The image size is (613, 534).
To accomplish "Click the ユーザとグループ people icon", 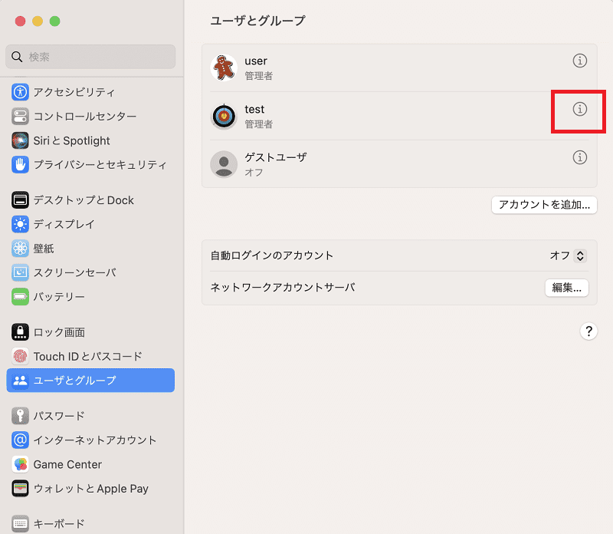I will [20, 380].
